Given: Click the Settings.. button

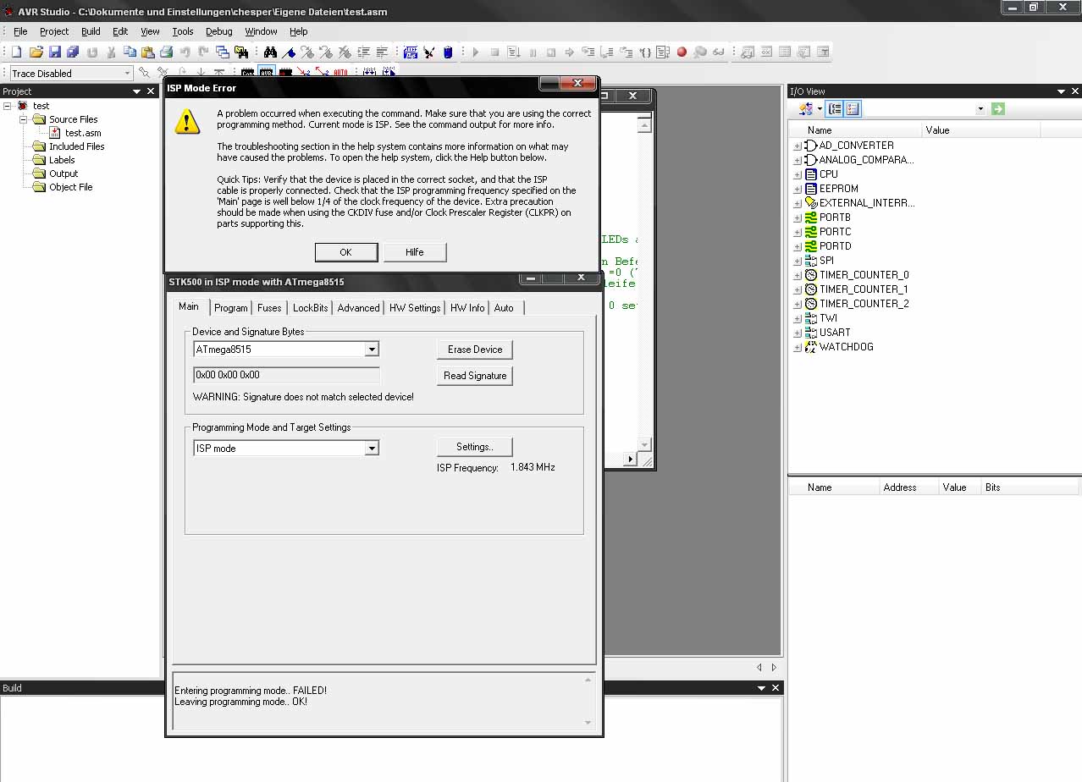Looking at the screenshot, I should pyautogui.click(x=474, y=447).
